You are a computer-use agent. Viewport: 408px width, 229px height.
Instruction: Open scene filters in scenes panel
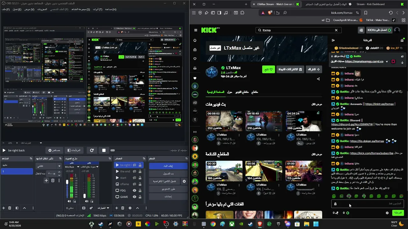point(17,208)
